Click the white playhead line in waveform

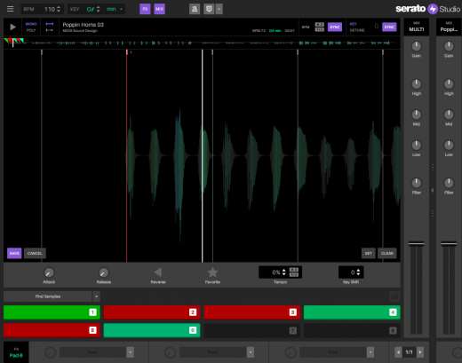(203, 155)
